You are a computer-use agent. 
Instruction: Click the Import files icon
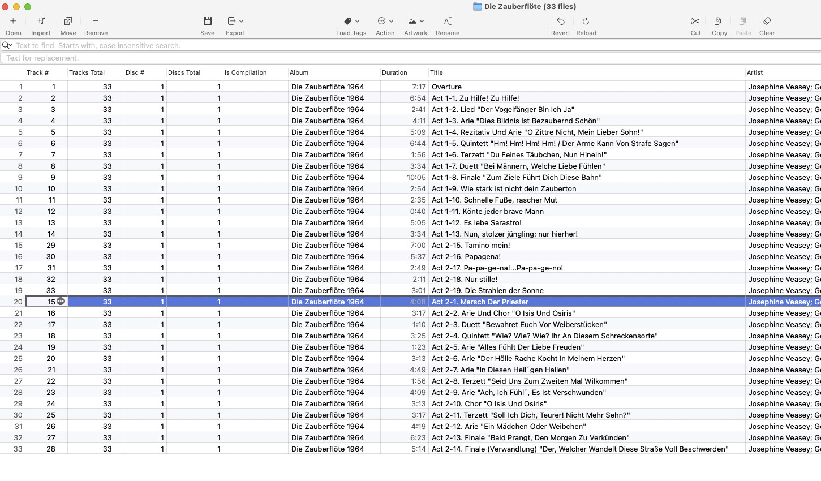point(41,22)
